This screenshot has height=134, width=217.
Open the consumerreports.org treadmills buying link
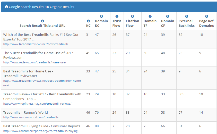41,131
